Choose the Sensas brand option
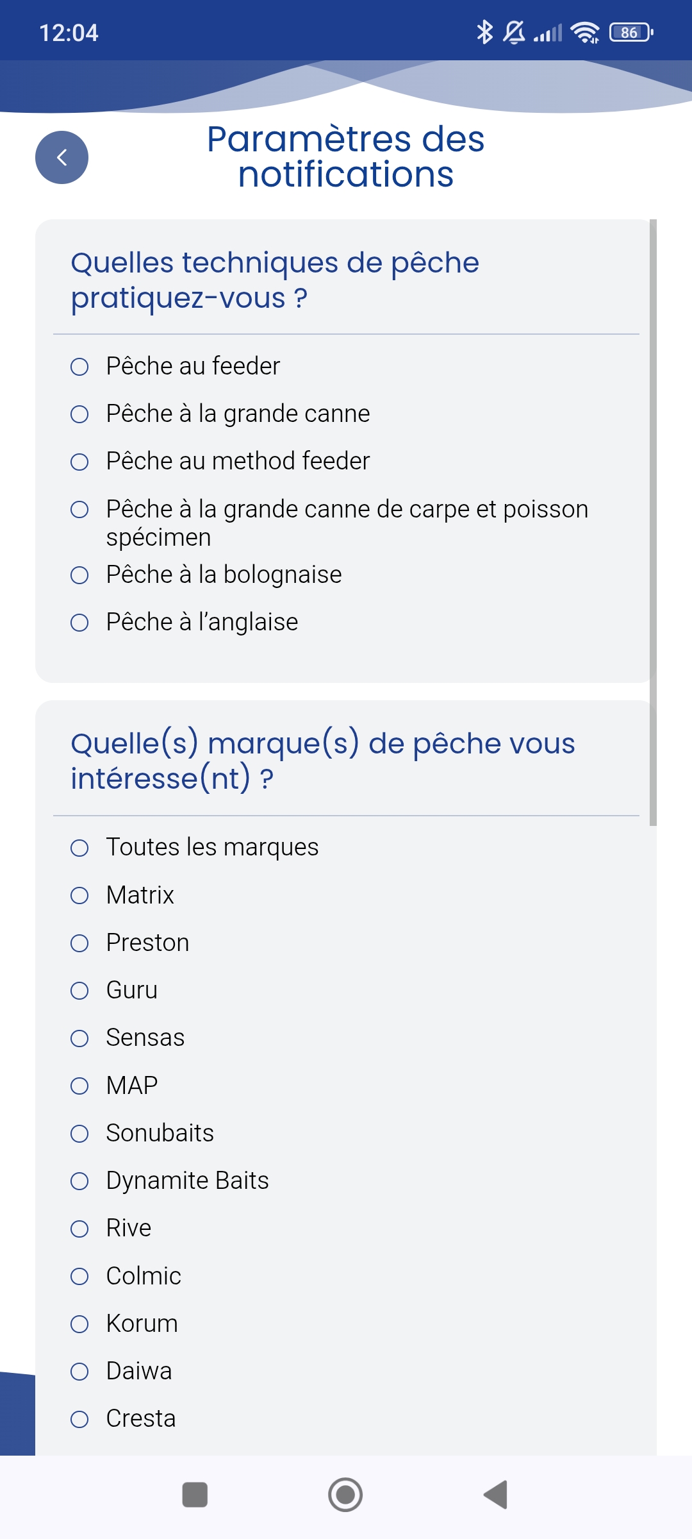The height and width of the screenshot is (1539, 692). 79,1038
